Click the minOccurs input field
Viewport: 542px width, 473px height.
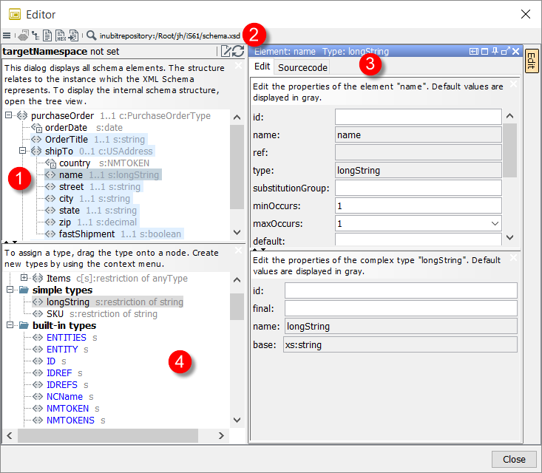(418, 205)
